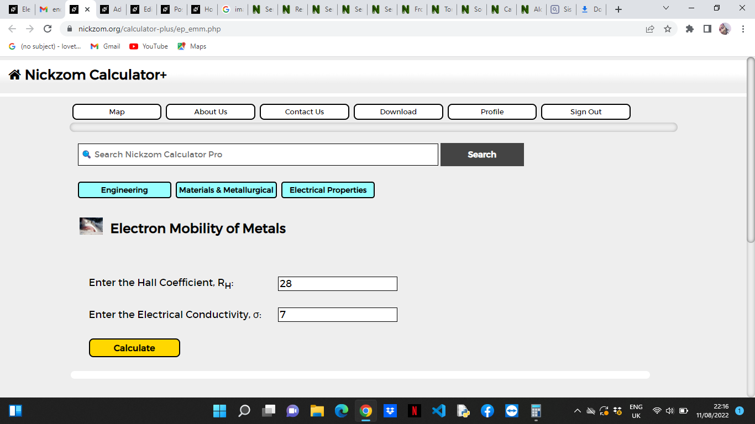The width and height of the screenshot is (755, 424).
Task: Switch to the Google 'im' tab
Action: 233,9
